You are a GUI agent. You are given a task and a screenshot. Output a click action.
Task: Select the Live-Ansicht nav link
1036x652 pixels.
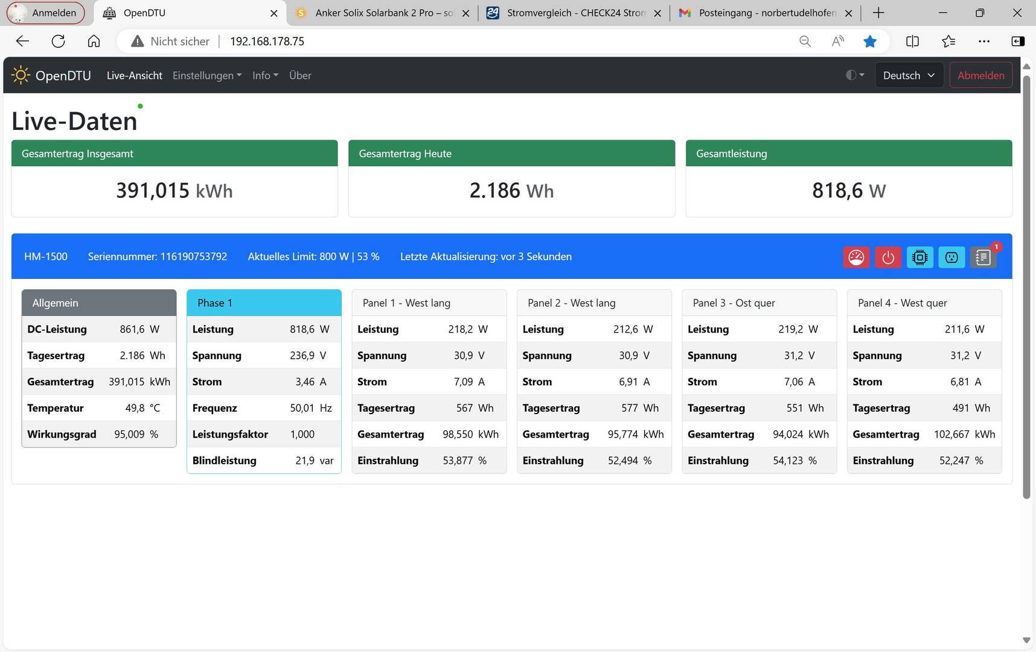135,75
